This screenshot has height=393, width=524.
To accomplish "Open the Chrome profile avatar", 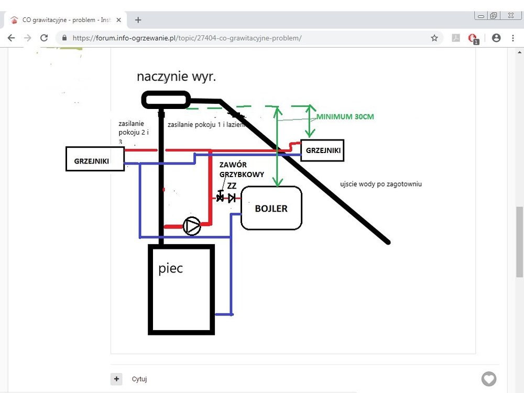I will 496,38.
